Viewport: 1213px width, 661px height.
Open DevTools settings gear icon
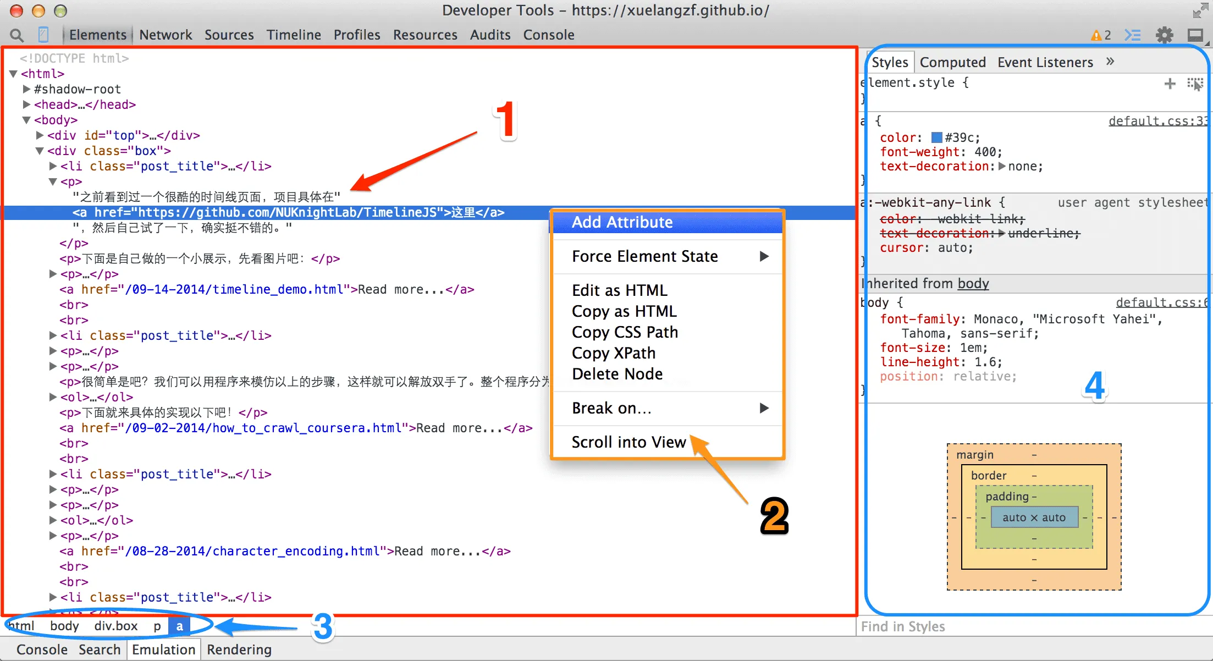[1164, 35]
